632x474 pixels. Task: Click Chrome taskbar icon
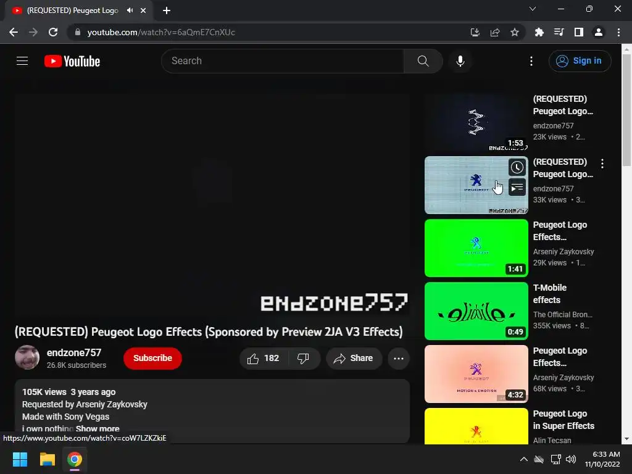pyautogui.click(x=75, y=459)
